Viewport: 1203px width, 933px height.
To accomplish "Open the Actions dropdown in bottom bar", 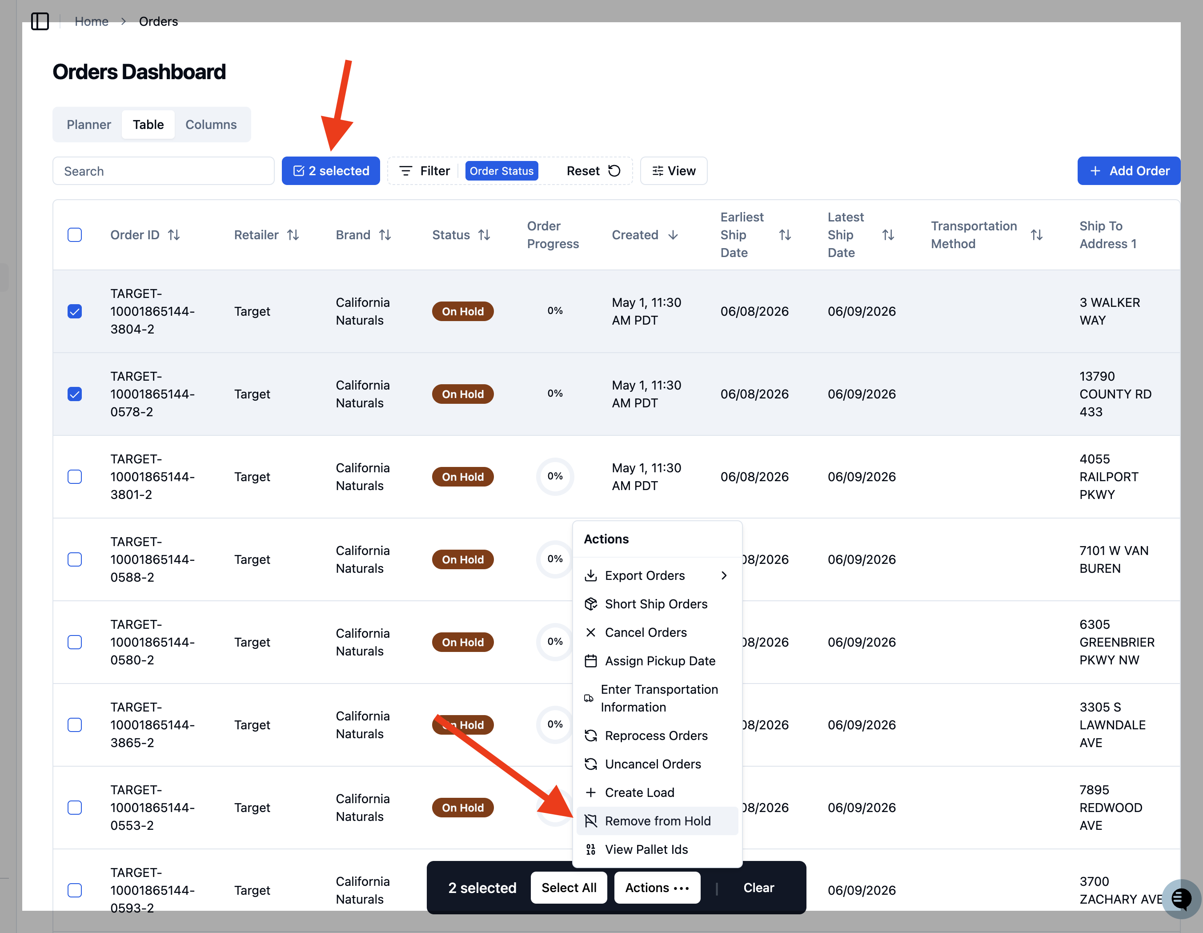I will [657, 888].
